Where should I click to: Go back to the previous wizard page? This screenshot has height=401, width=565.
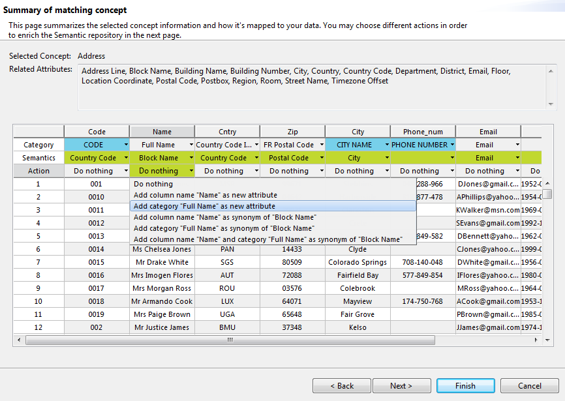pyautogui.click(x=341, y=385)
